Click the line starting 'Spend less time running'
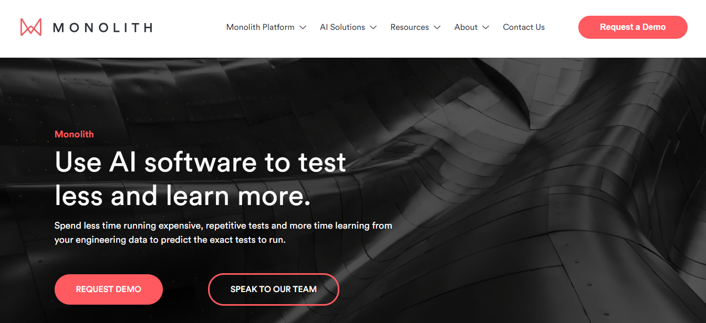Viewport: 706px width, 323px height. (x=223, y=225)
